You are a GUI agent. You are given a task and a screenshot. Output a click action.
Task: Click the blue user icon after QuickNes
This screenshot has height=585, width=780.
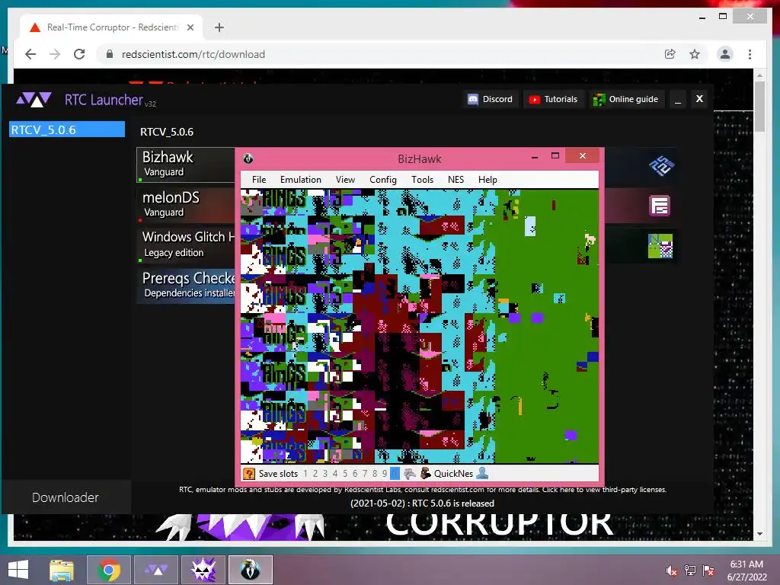click(482, 473)
